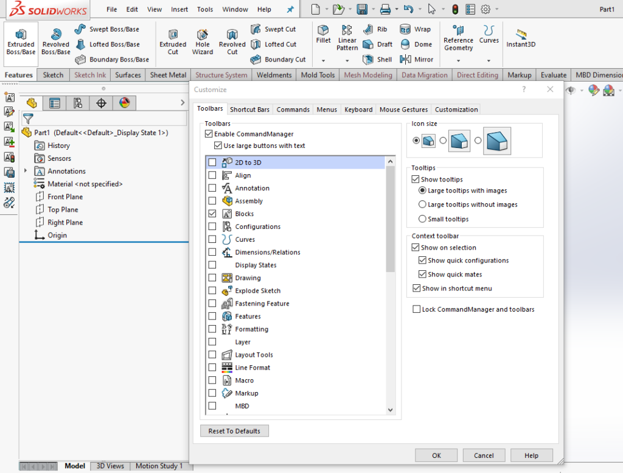Select the Rib feature tool

point(377,29)
